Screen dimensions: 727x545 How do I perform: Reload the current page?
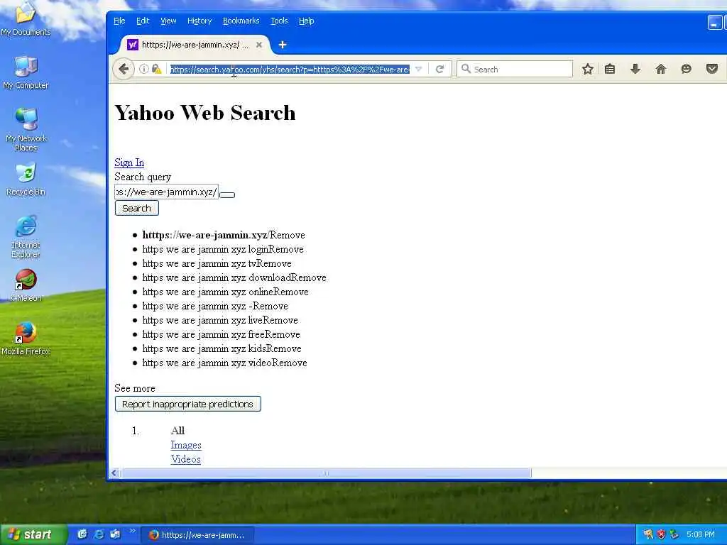pos(440,69)
